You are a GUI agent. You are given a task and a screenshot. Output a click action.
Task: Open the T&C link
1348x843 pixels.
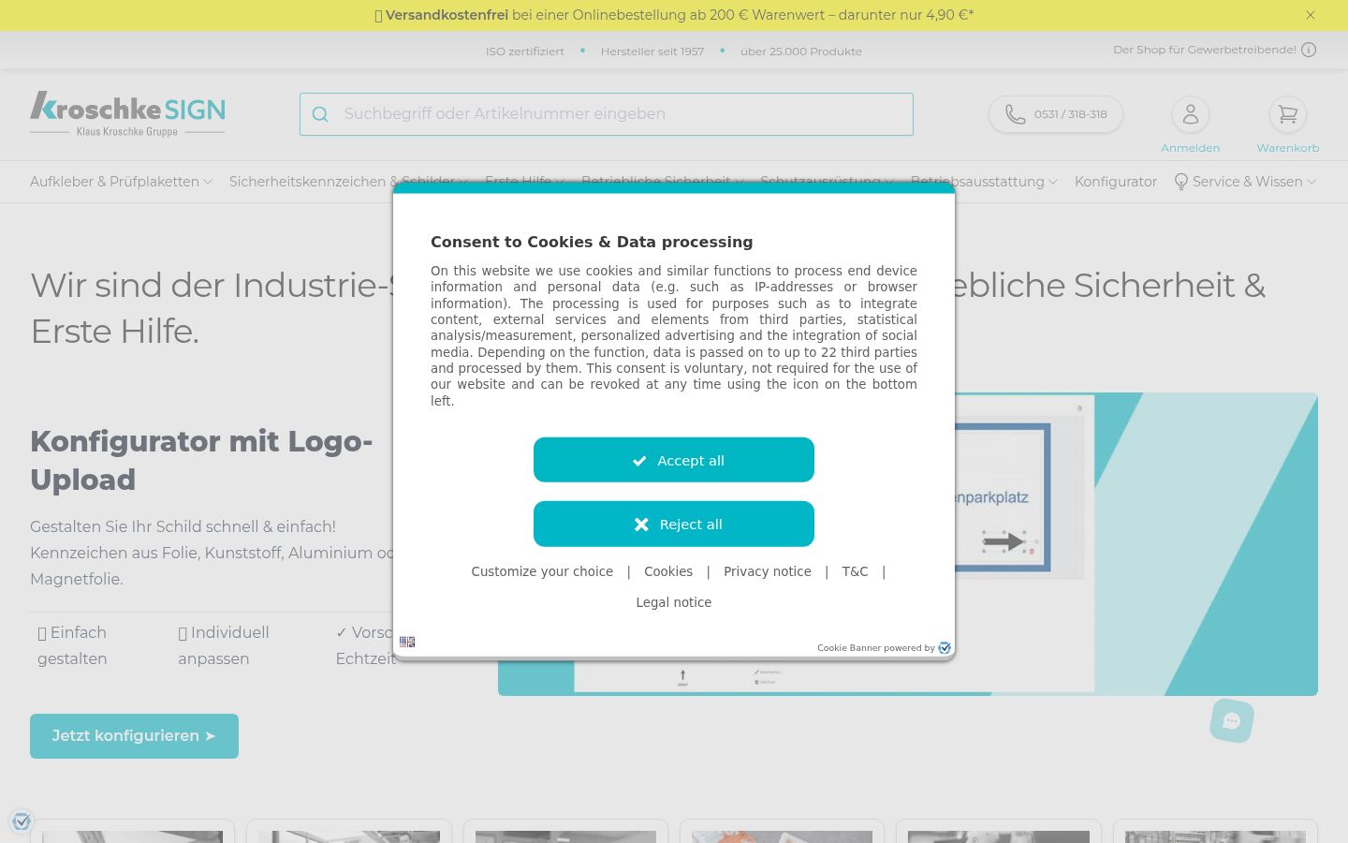[x=855, y=571]
